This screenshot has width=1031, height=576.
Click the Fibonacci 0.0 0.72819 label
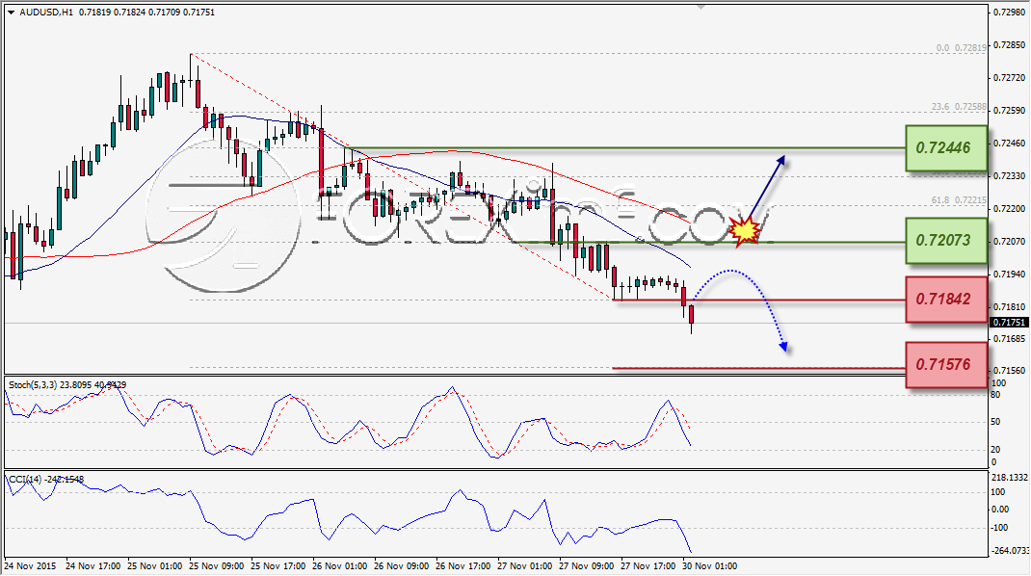962,48
